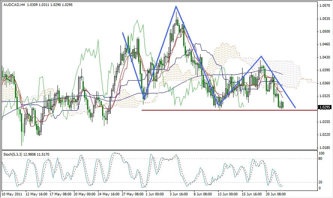Click the 13 Jun 00:00 time label

click(x=228, y=194)
